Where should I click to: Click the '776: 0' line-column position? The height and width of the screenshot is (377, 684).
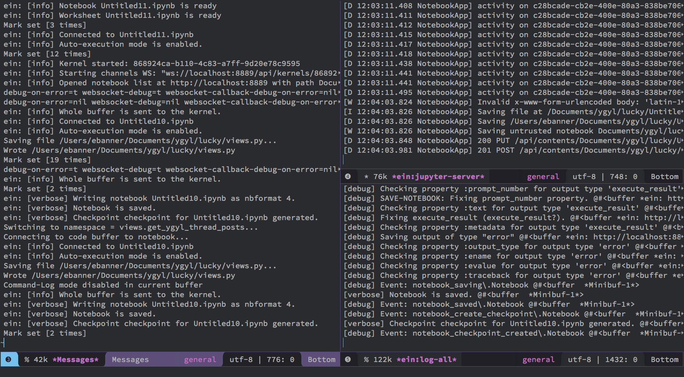pyautogui.click(x=280, y=360)
